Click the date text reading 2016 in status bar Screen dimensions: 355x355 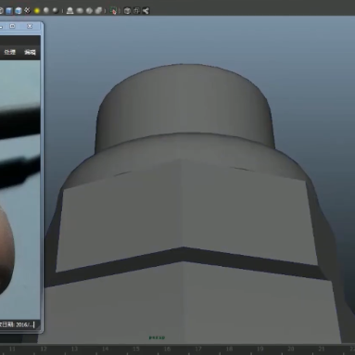25,324
